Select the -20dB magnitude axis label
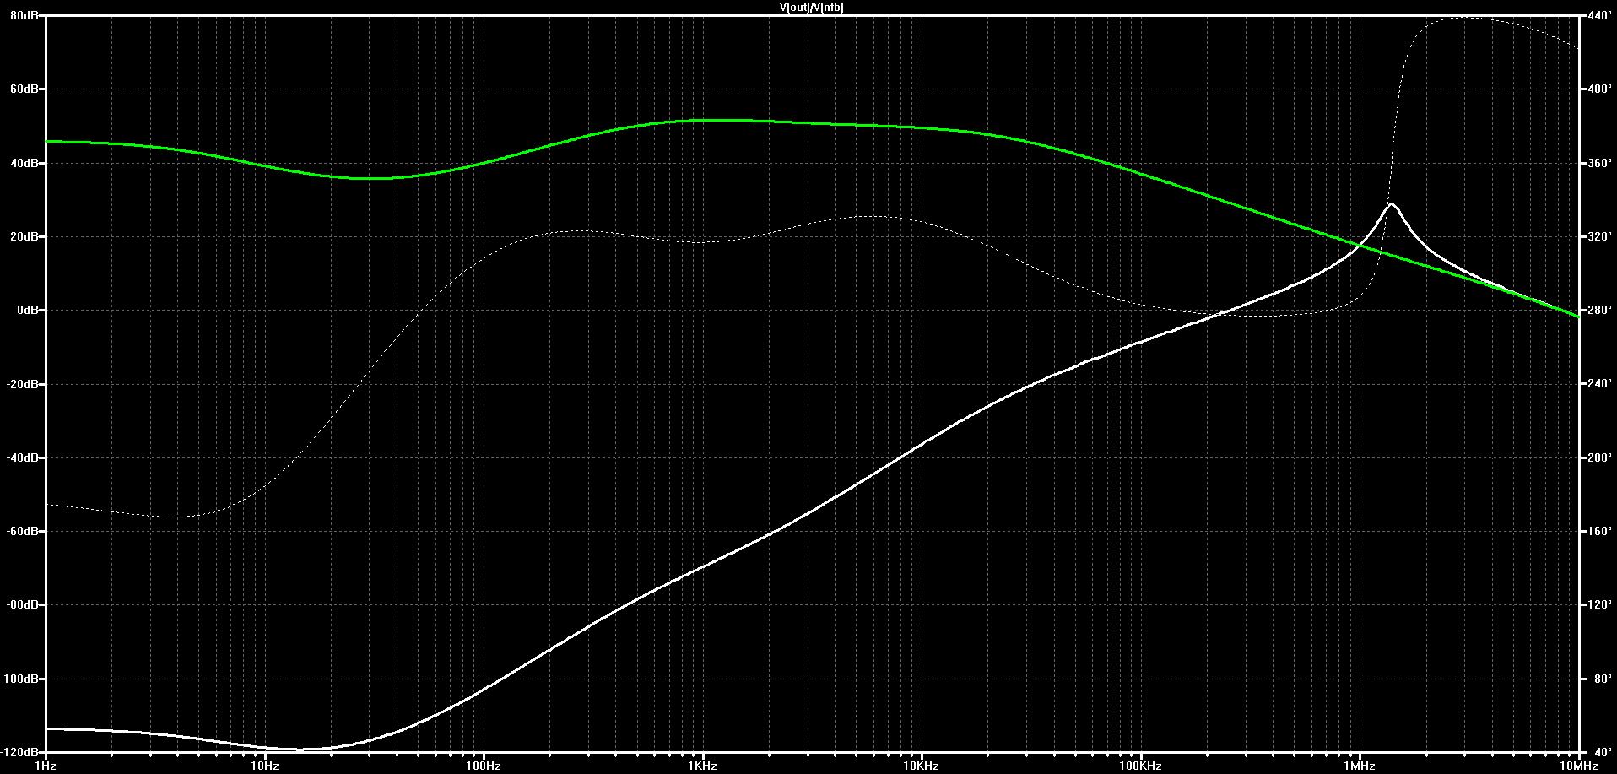The height and width of the screenshot is (774, 1617). [x=24, y=384]
